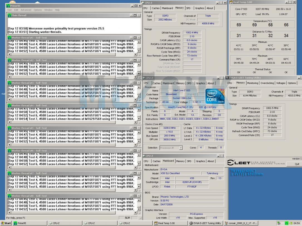Viewport: 302px width, 226px height.
Task: Click the NB Frequency 4010.0 MHz field in E-LEET
Action: [294, 96]
